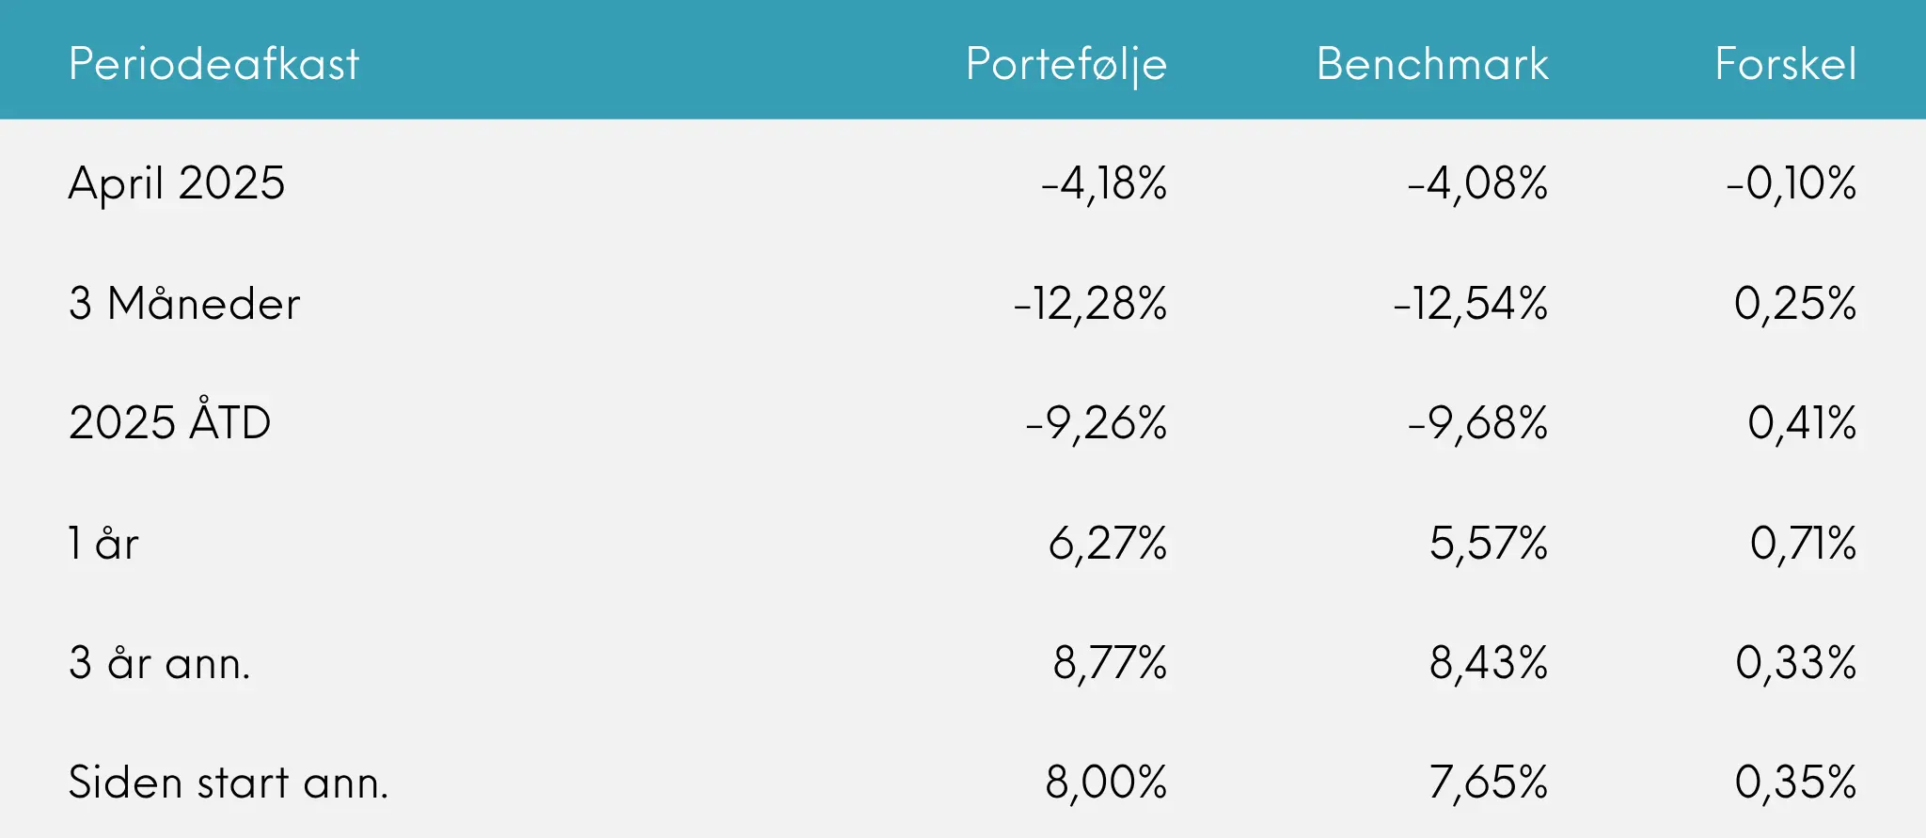Click the 8,00% portfolio since start
Image resolution: width=1926 pixels, height=838 pixels.
(x=1106, y=783)
